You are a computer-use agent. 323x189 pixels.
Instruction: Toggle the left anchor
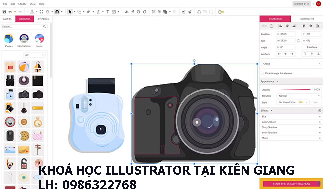coord(279,54)
